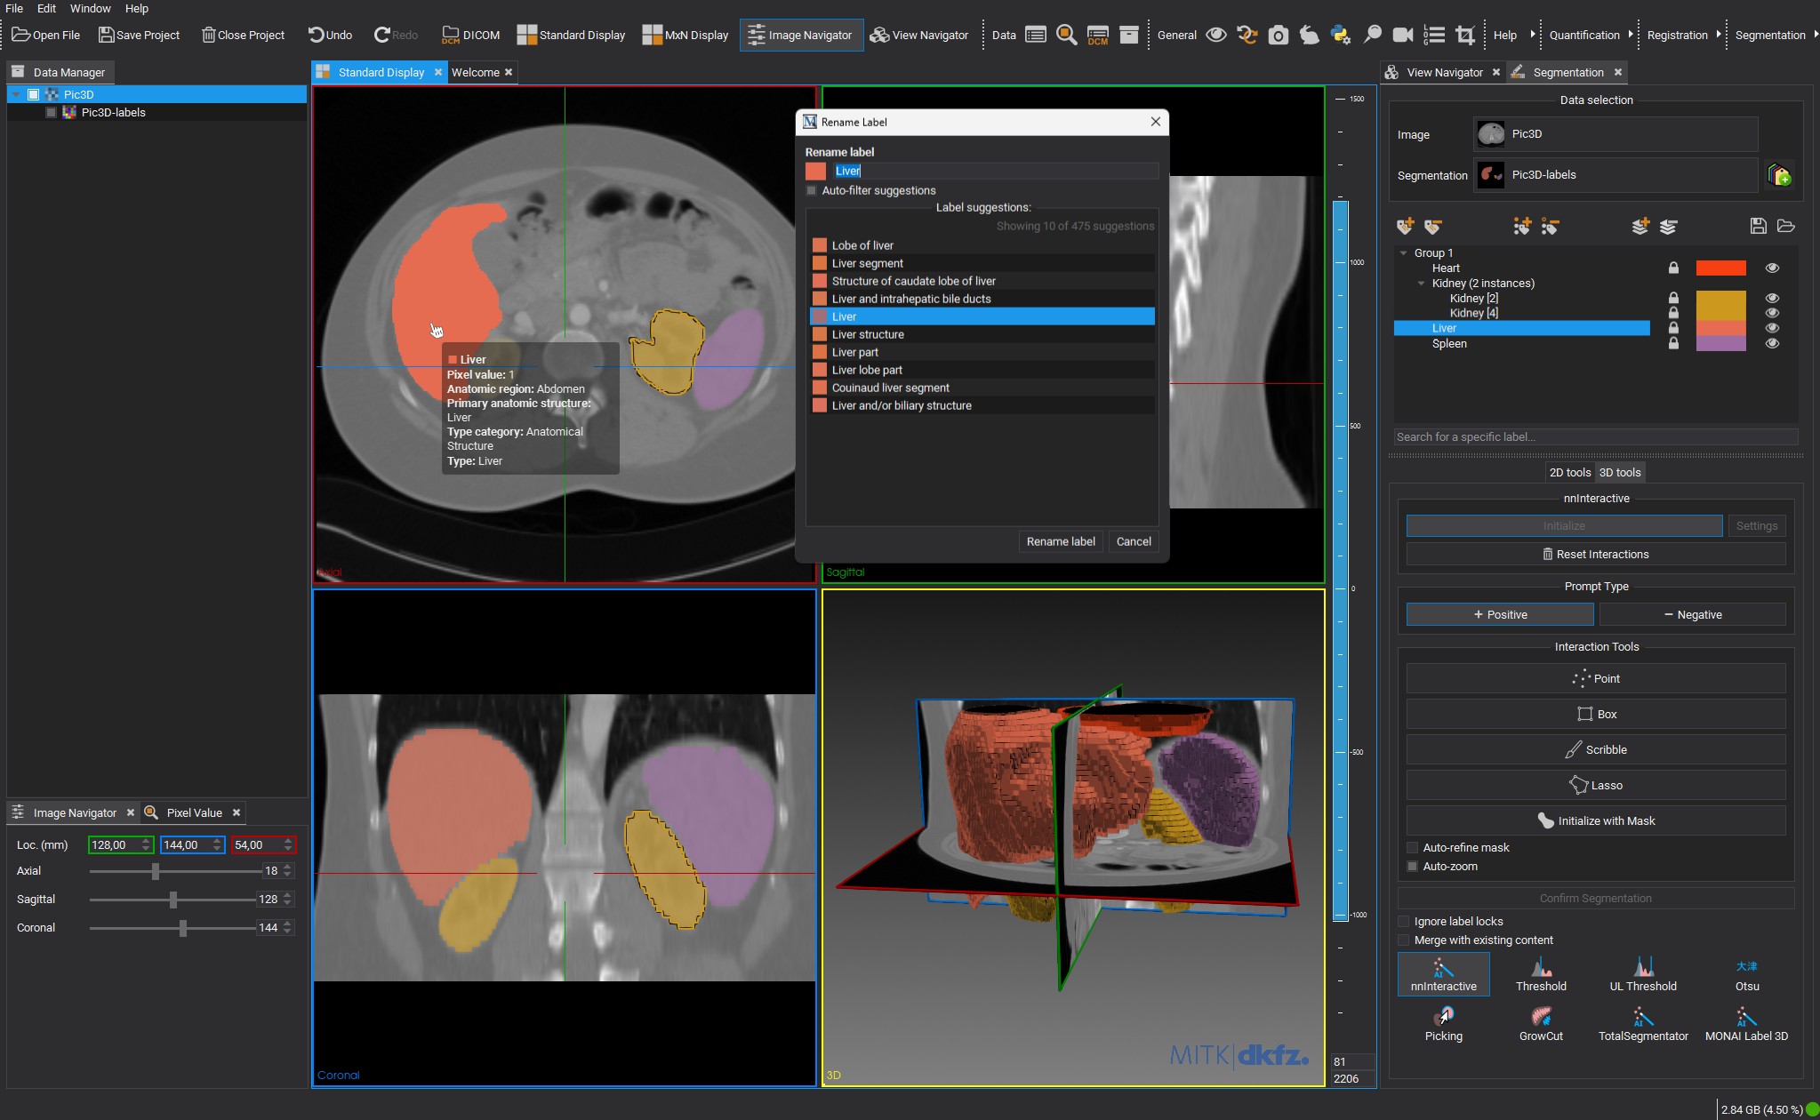The image size is (1820, 1120).
Task: Hide the Spleen label visibility eye
Action: point(1771,344)
